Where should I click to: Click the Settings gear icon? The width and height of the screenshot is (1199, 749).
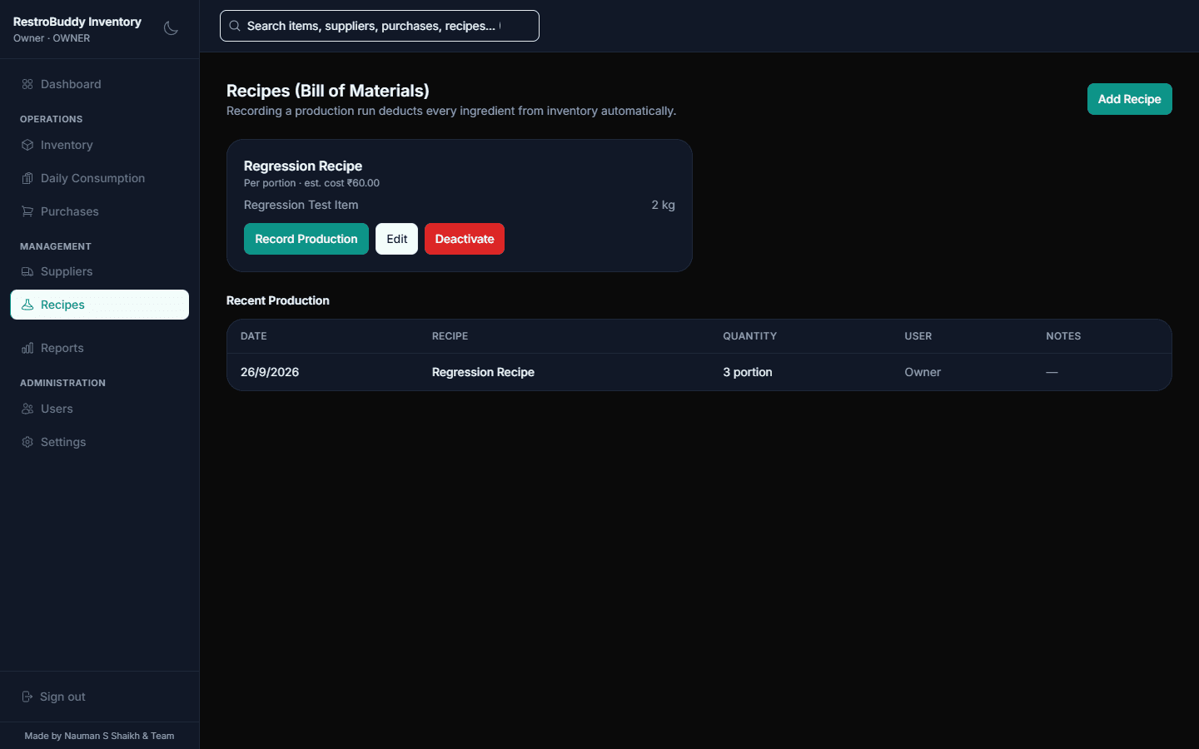point(27,442)
